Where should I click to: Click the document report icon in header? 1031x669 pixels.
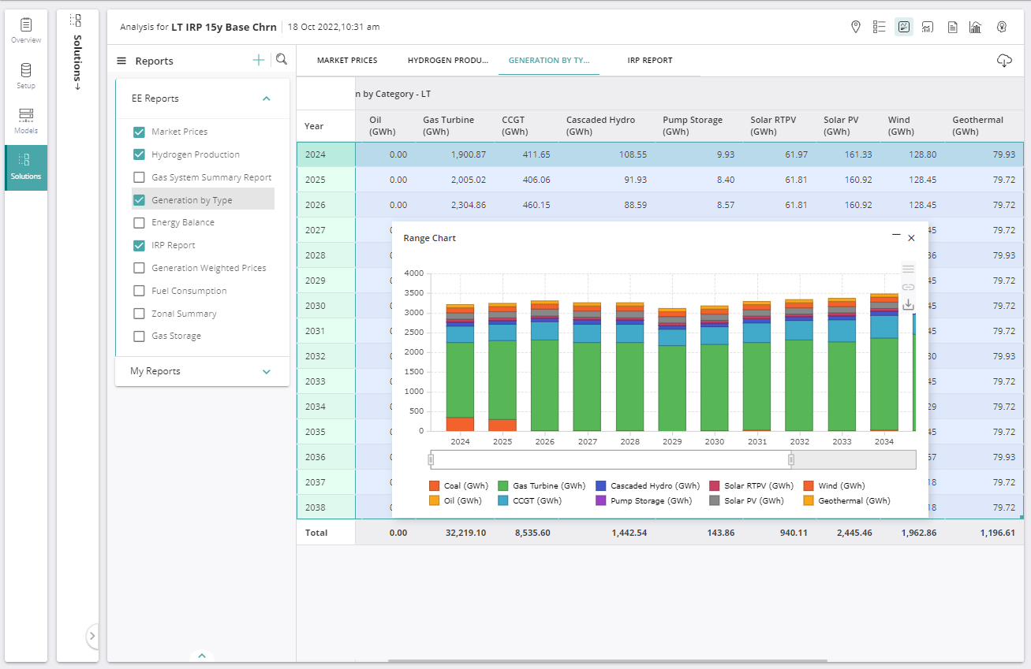click(952, 27)
